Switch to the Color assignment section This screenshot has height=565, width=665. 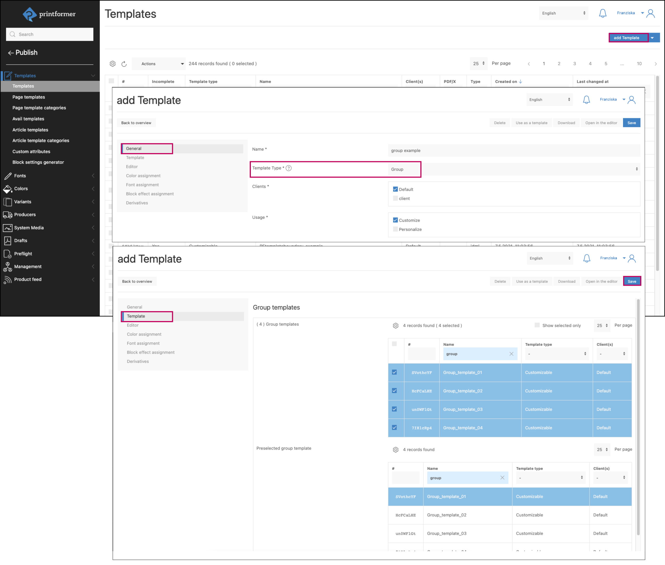coord(143,175)
